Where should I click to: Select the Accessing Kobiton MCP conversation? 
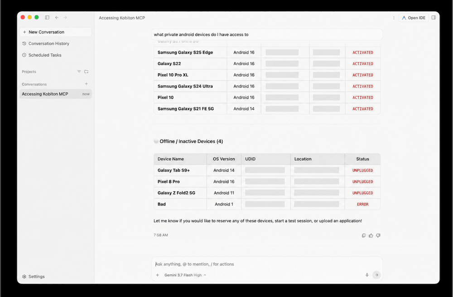(x=55, y=94)
